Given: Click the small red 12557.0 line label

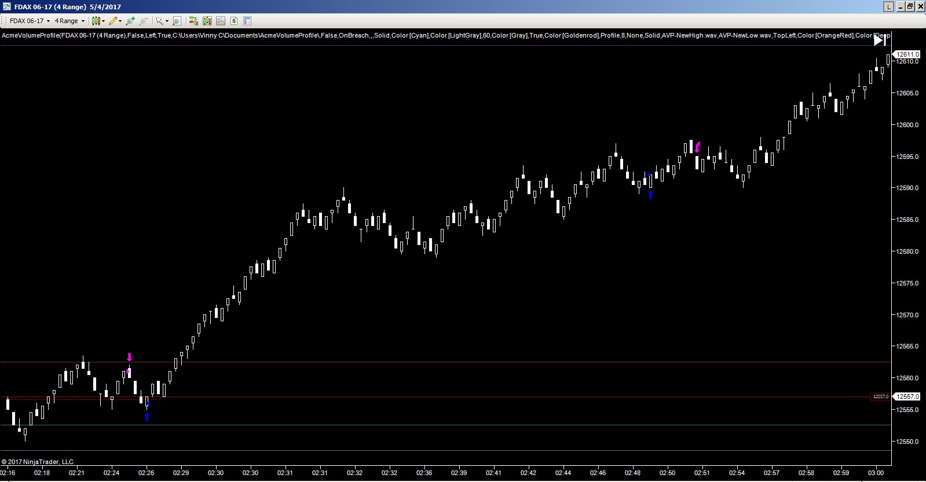Looking at the screenshot, I should click(881, 396).
